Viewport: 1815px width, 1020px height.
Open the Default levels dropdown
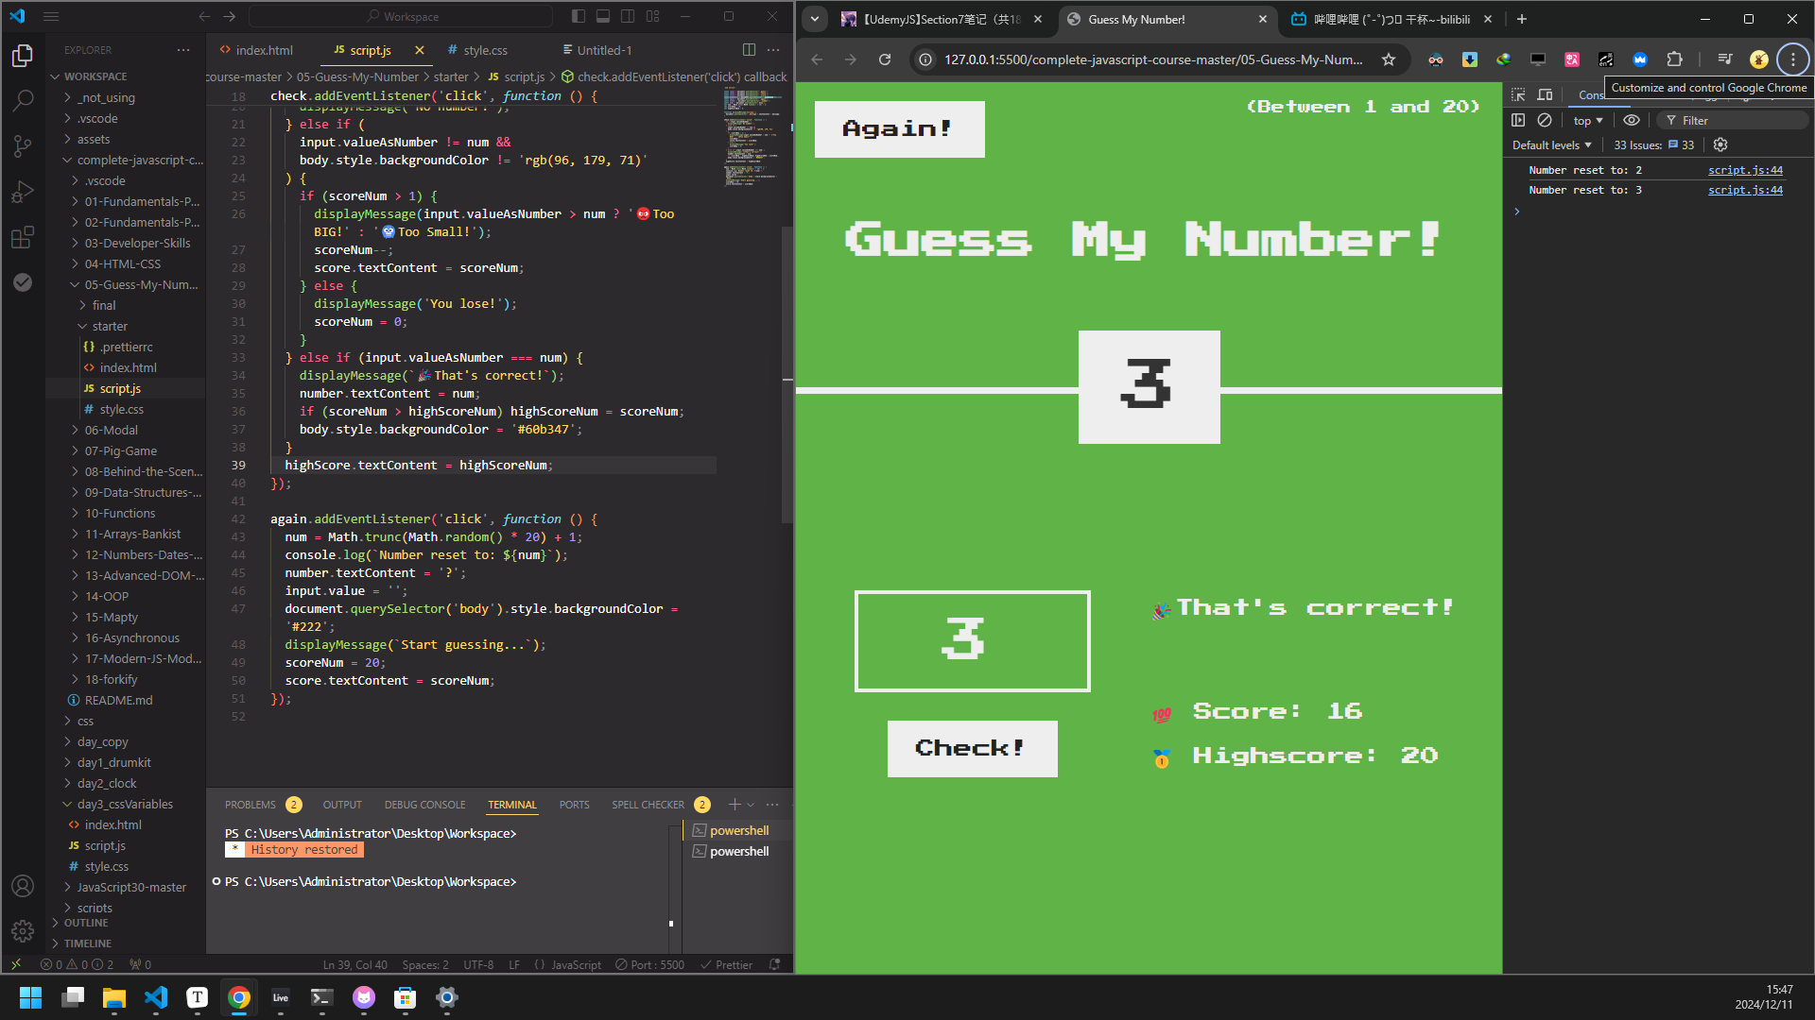(1551, 144)
